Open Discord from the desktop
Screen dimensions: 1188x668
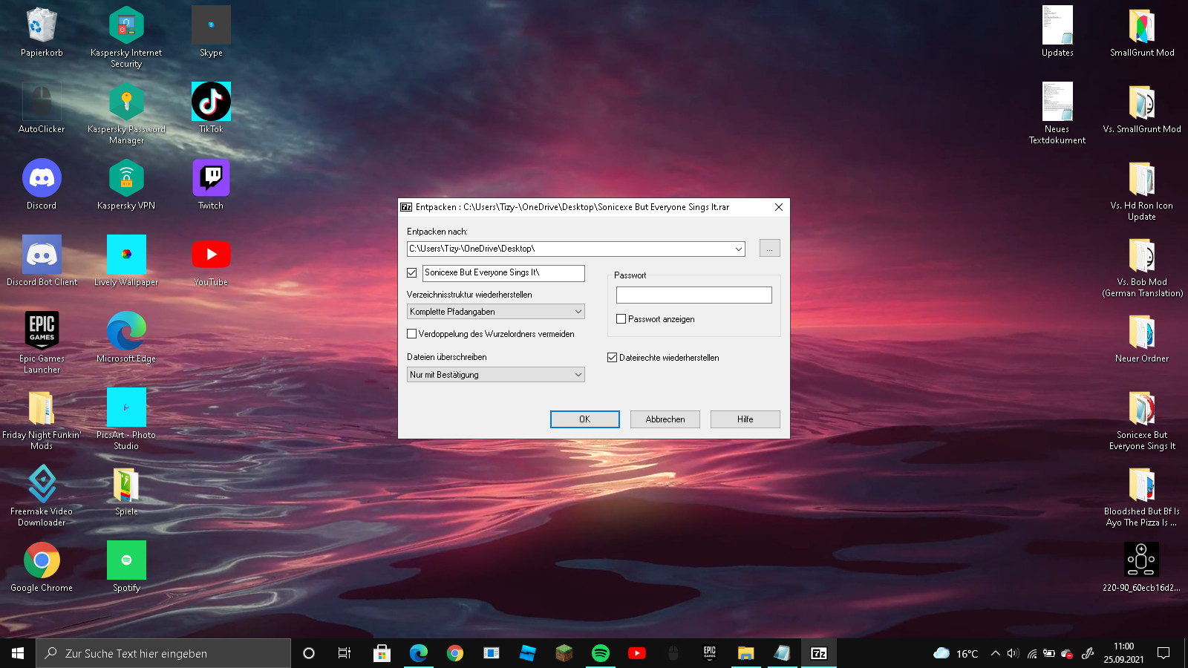tap(42, 178)
